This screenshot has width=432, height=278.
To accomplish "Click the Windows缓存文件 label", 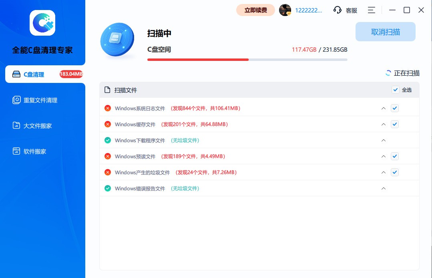I will (135, 124).
